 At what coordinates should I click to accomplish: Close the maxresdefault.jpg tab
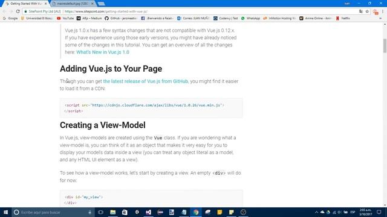pyautogui.click(x=93, y=4)
